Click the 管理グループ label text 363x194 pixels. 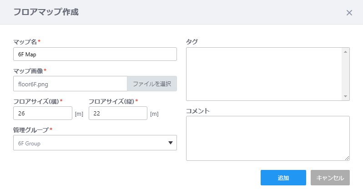coord(31,130)
